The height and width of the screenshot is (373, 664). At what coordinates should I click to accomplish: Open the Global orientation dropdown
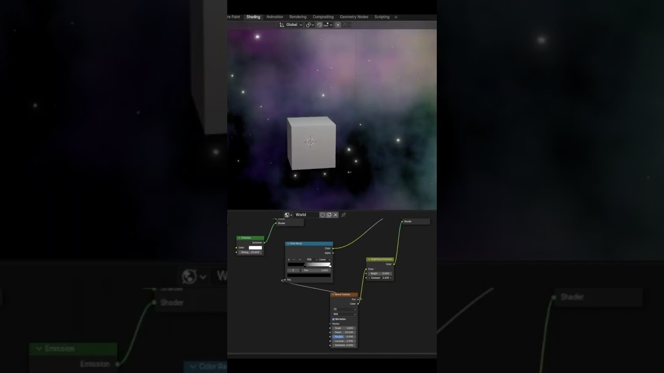(294, 25)
